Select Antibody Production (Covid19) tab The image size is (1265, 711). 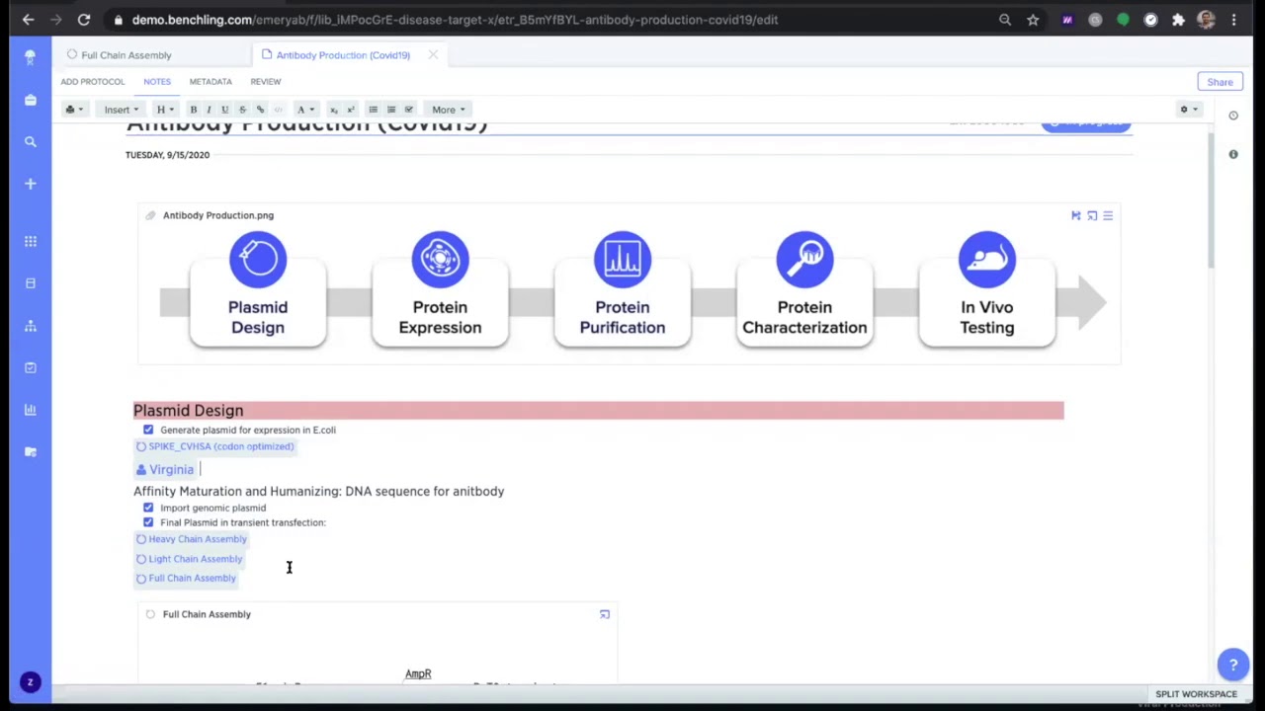(x=343, y=55)
